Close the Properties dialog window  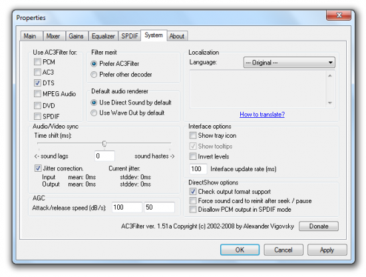click(339, 15)
